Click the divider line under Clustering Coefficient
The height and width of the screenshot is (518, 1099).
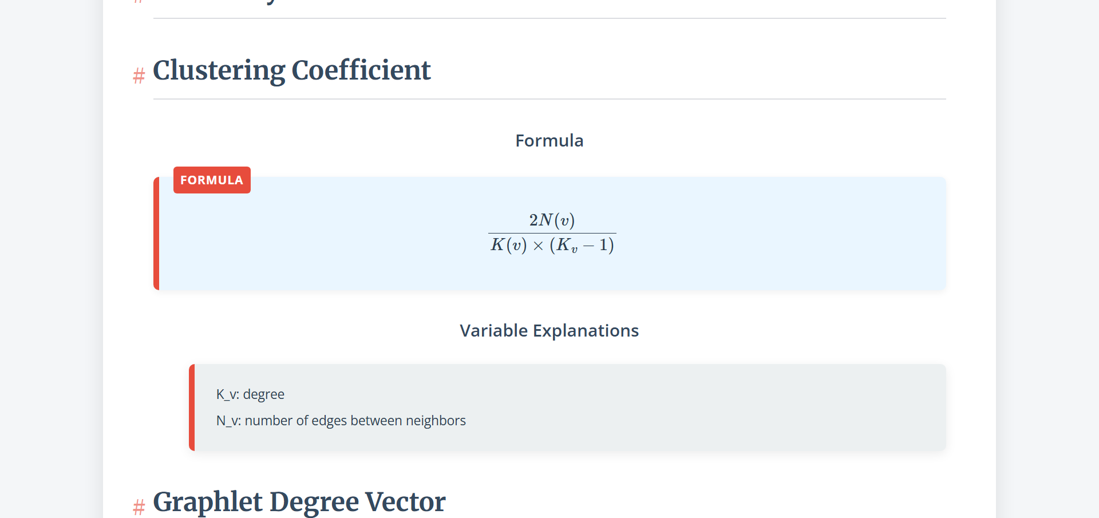coord(549,99)
